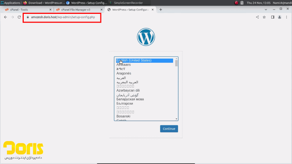
Task: Open the Applications menu in the panel
Action: 11,3
